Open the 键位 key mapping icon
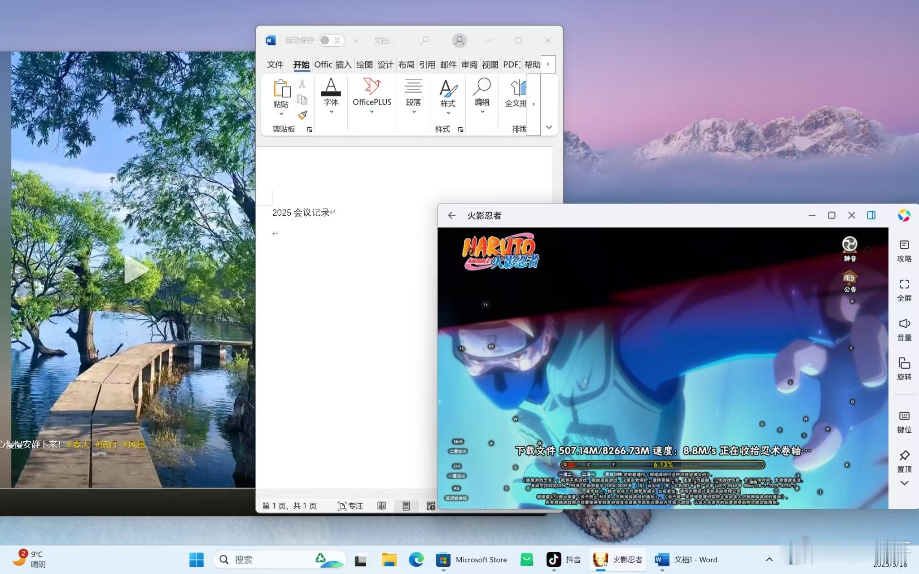The height and width of the screenshot is (574, 919). 904,422
